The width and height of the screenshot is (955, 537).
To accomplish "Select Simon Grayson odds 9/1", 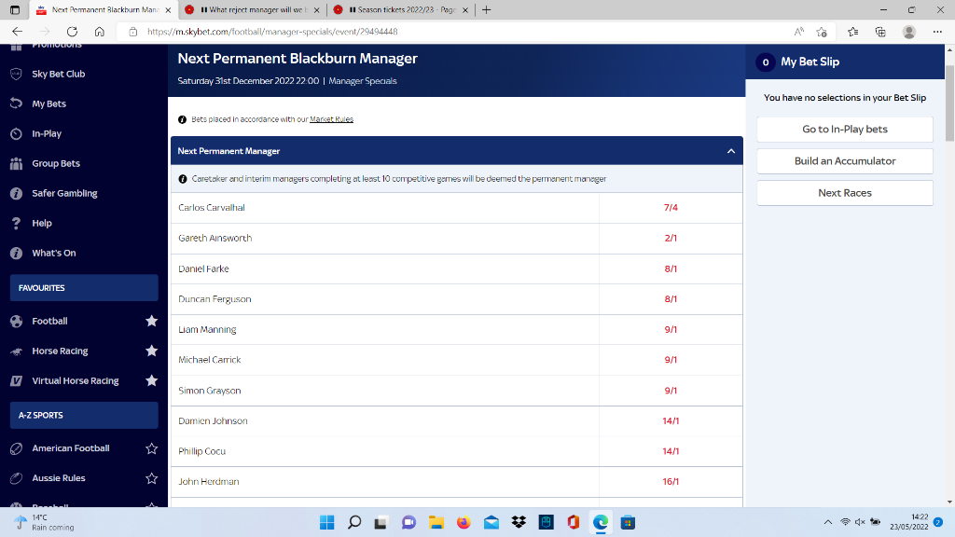I will [x=671, y=391].
